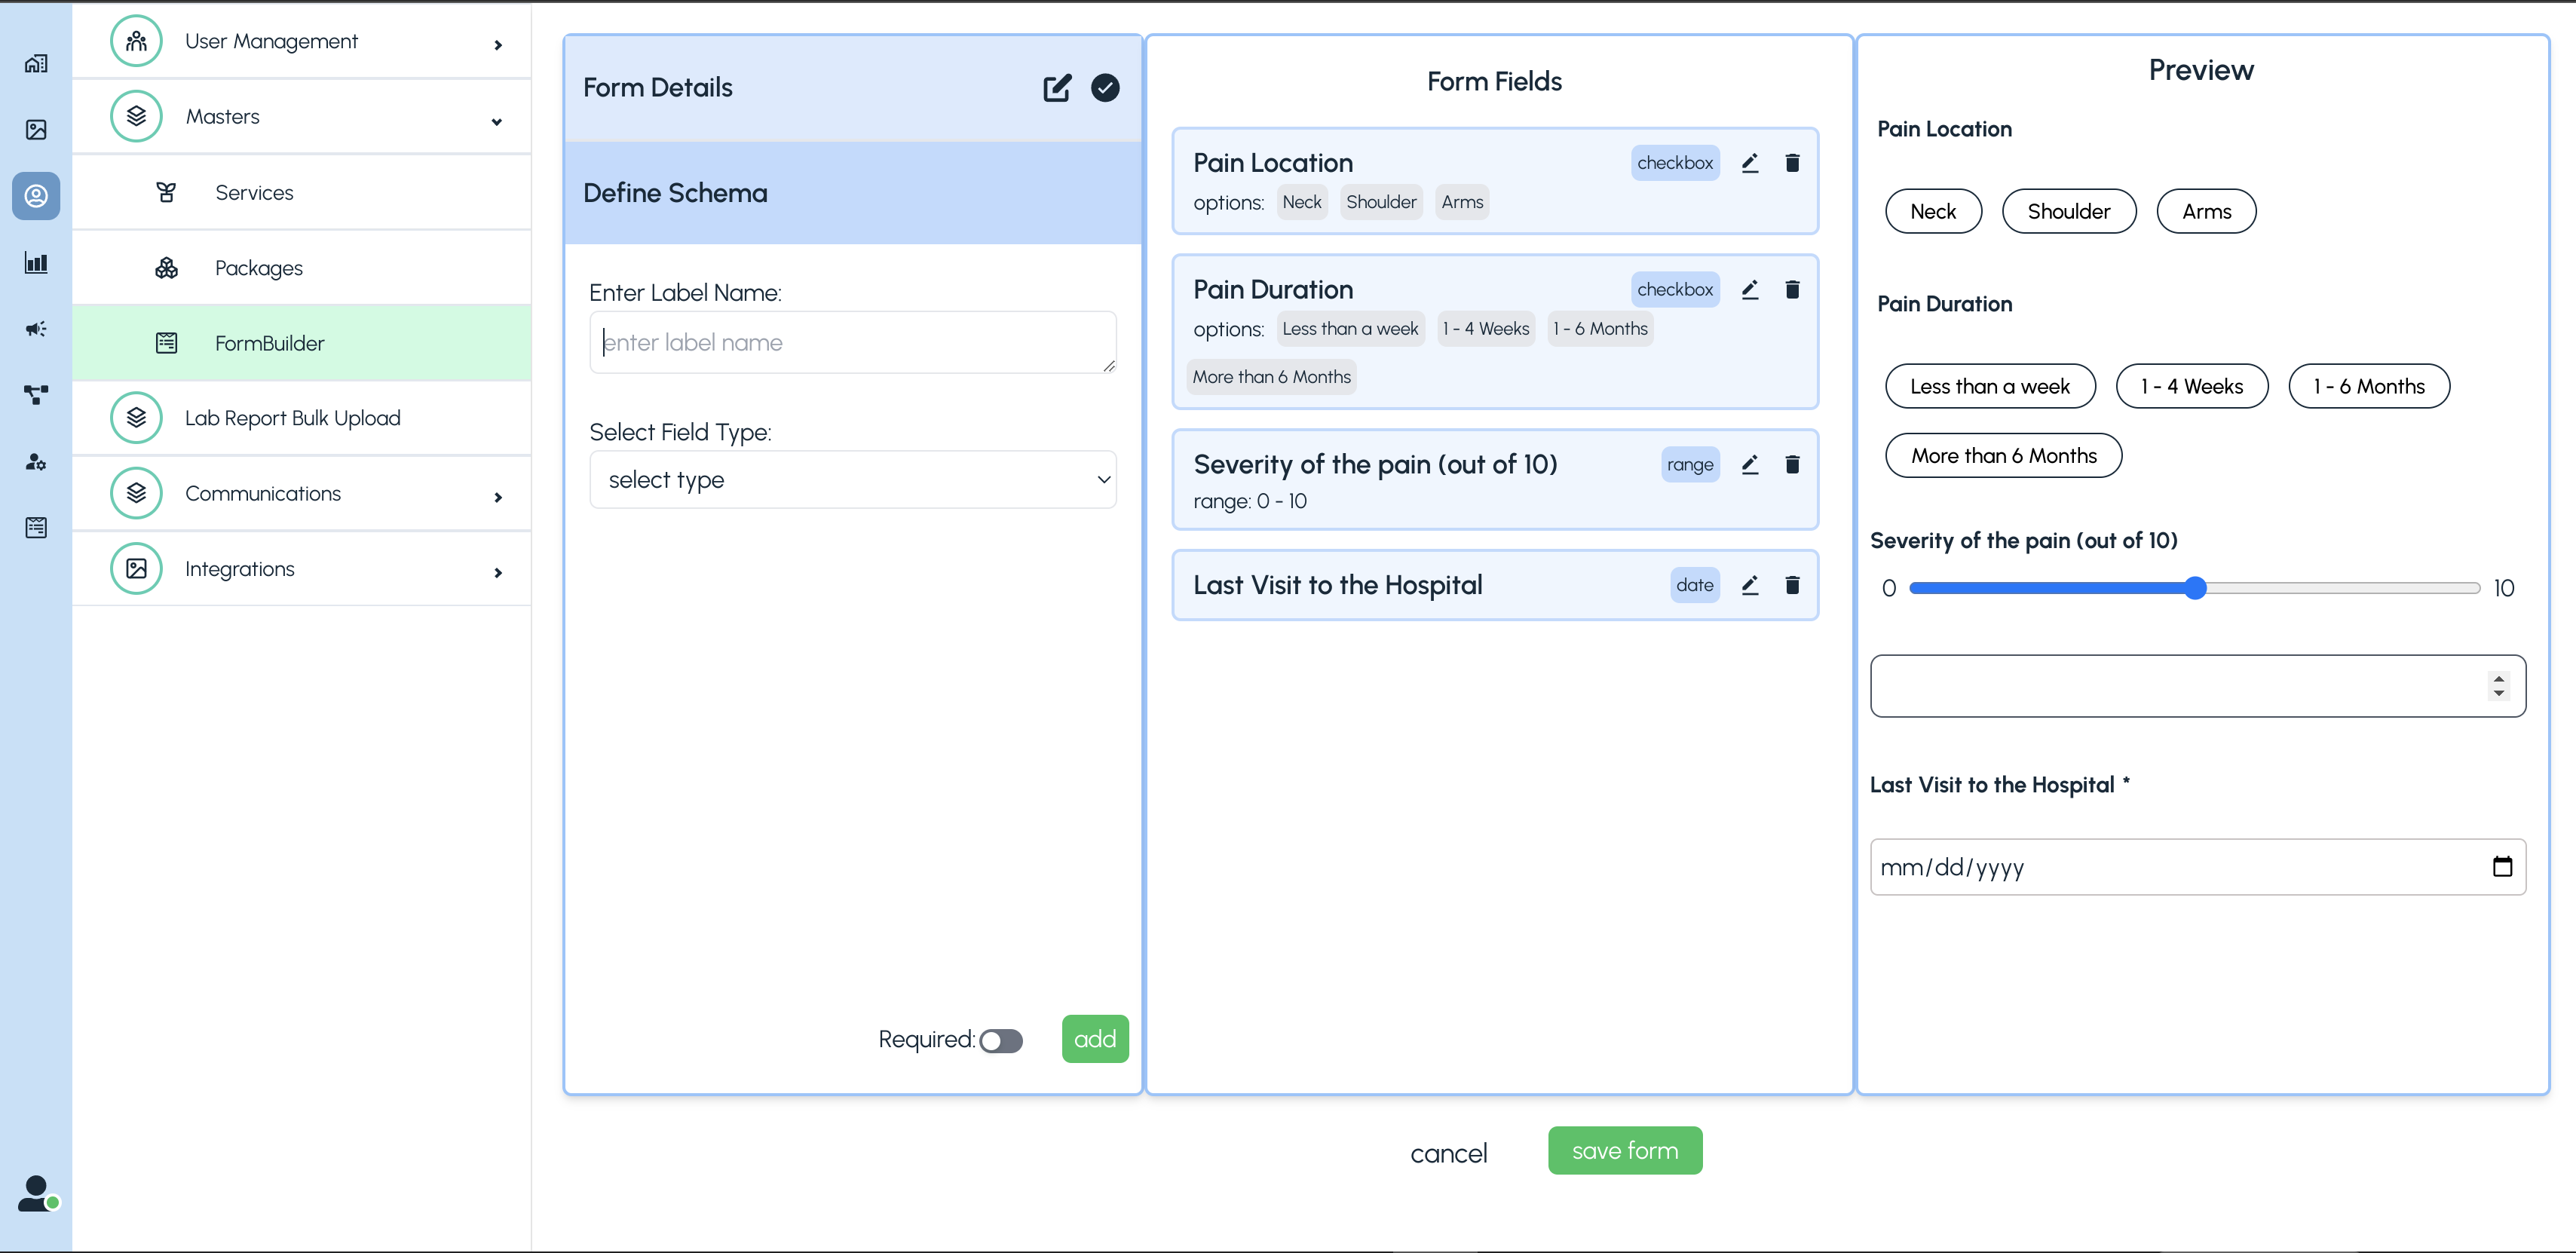Click the range type tag on Severity field
This screenshot has height=1253, width=2576.
click(1690, 465)
